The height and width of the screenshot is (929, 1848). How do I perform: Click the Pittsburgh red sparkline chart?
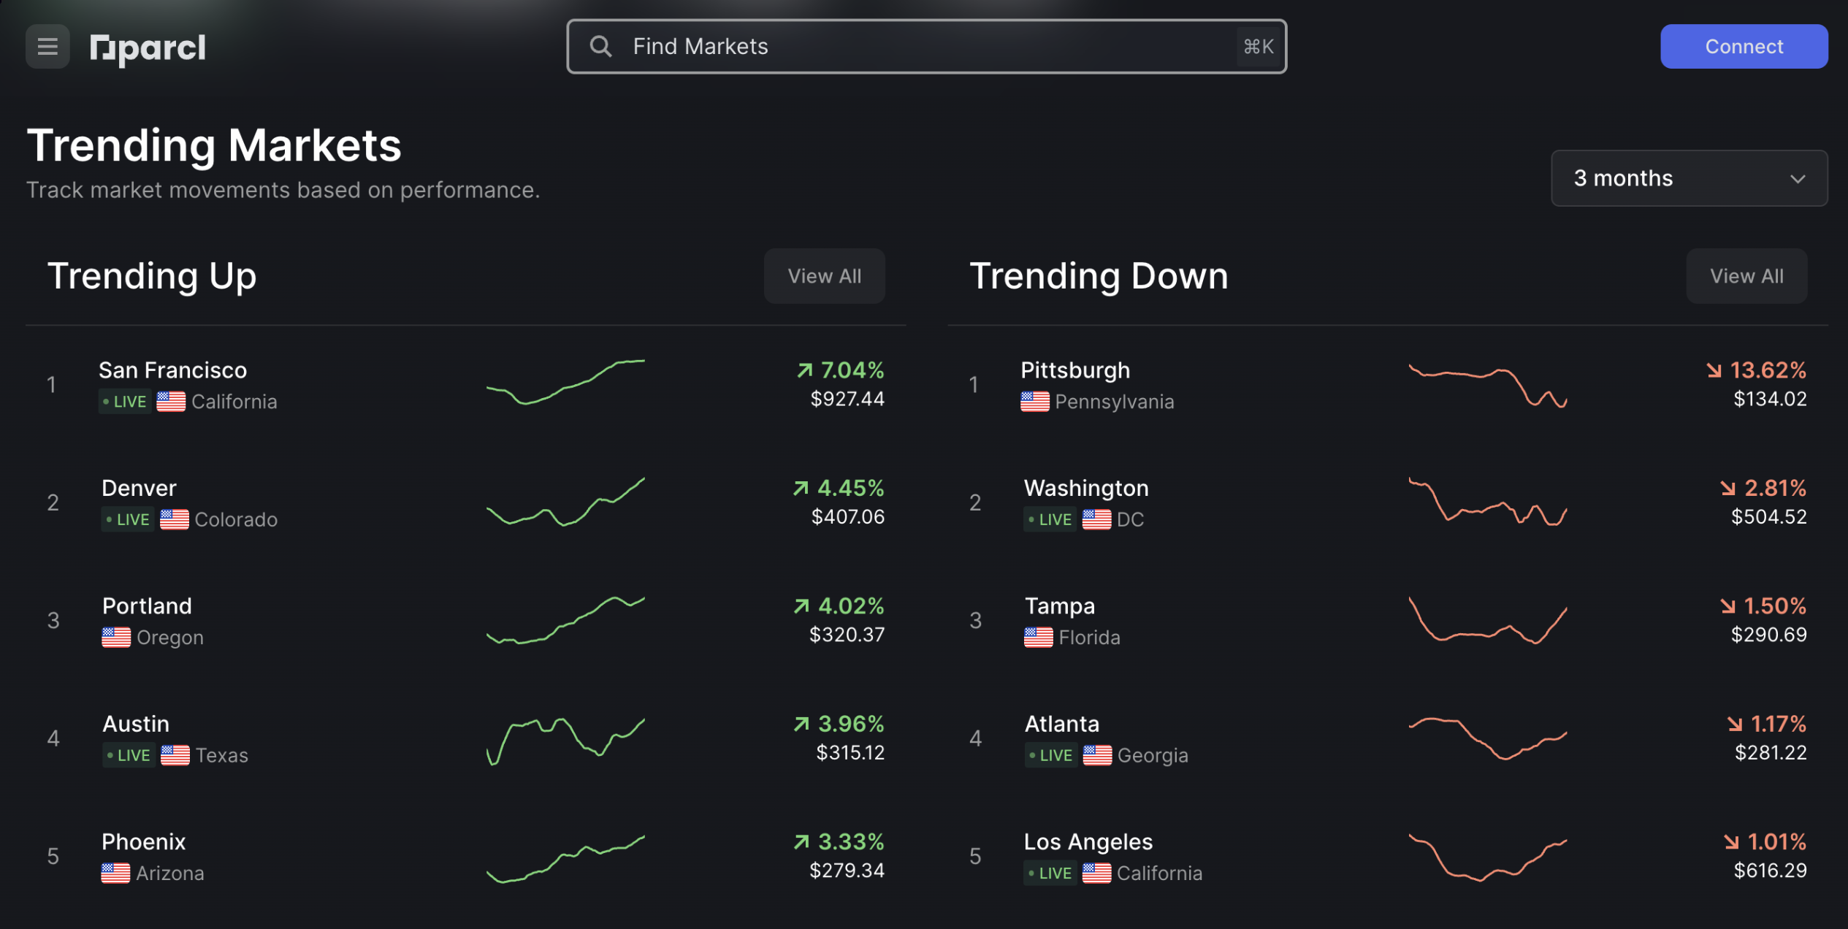pyautogui.click(x=1487, y=385)
